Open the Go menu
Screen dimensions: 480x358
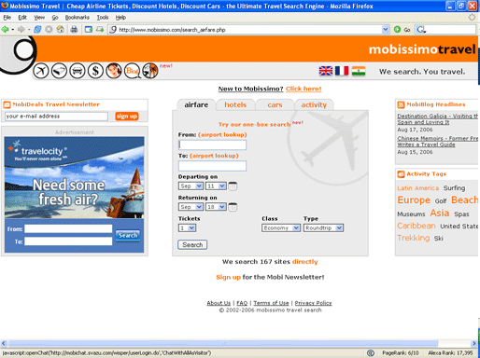55,18
